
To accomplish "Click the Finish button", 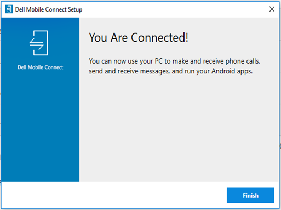I will click(x=250, y=195).
